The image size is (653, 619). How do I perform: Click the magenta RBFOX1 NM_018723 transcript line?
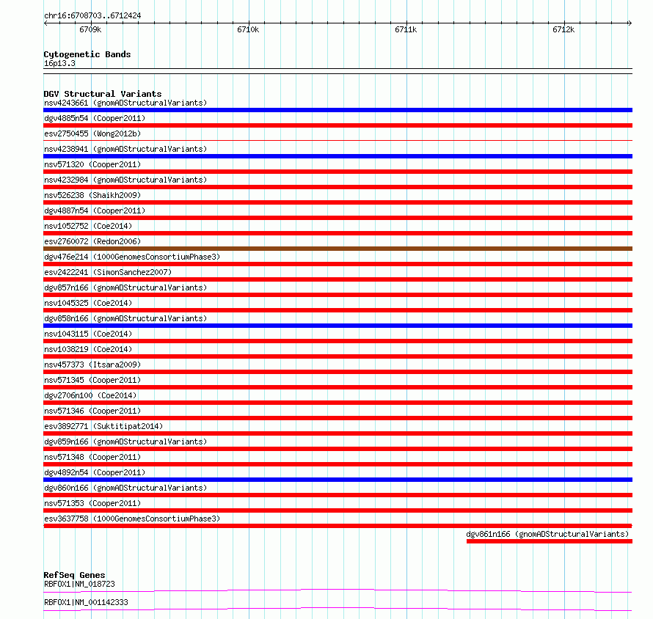click(338, 590)
